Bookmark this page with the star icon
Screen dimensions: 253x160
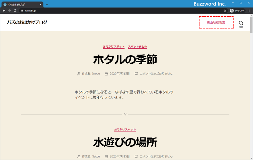pos(225,11)
